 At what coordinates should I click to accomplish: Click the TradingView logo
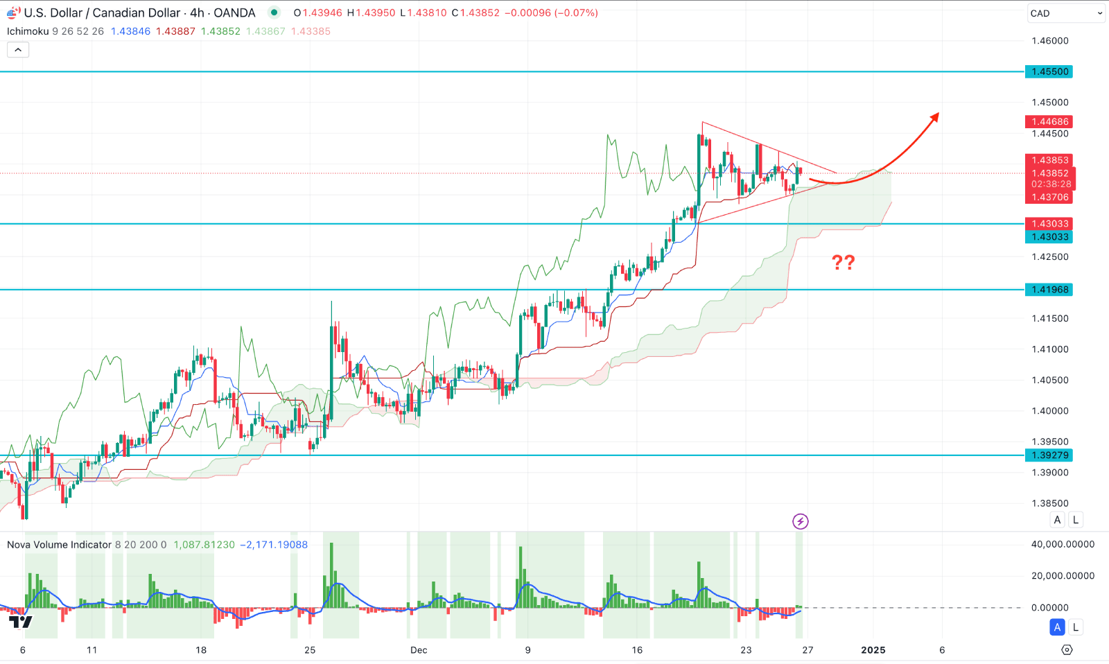pyautogui.click(x=21, y=622)
